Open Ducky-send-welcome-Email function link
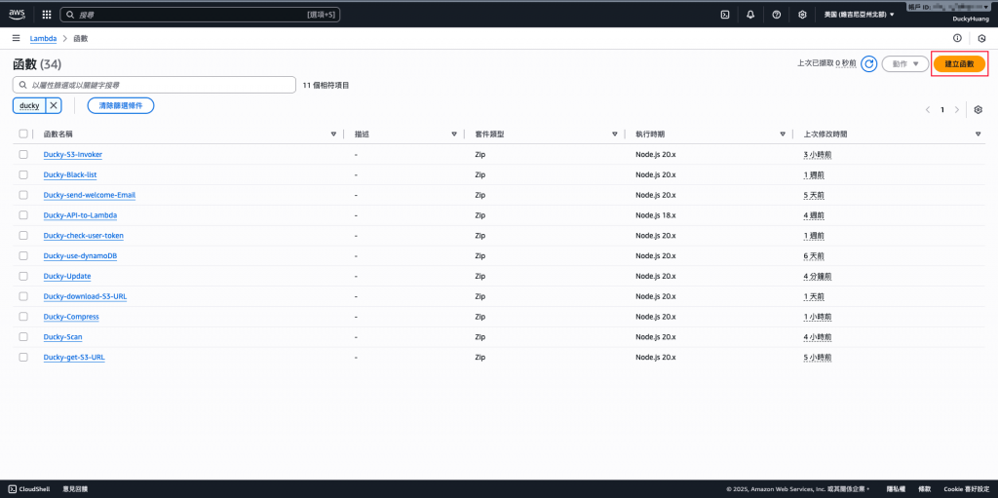This screenshot has width=998, height=498. (89, 195)
